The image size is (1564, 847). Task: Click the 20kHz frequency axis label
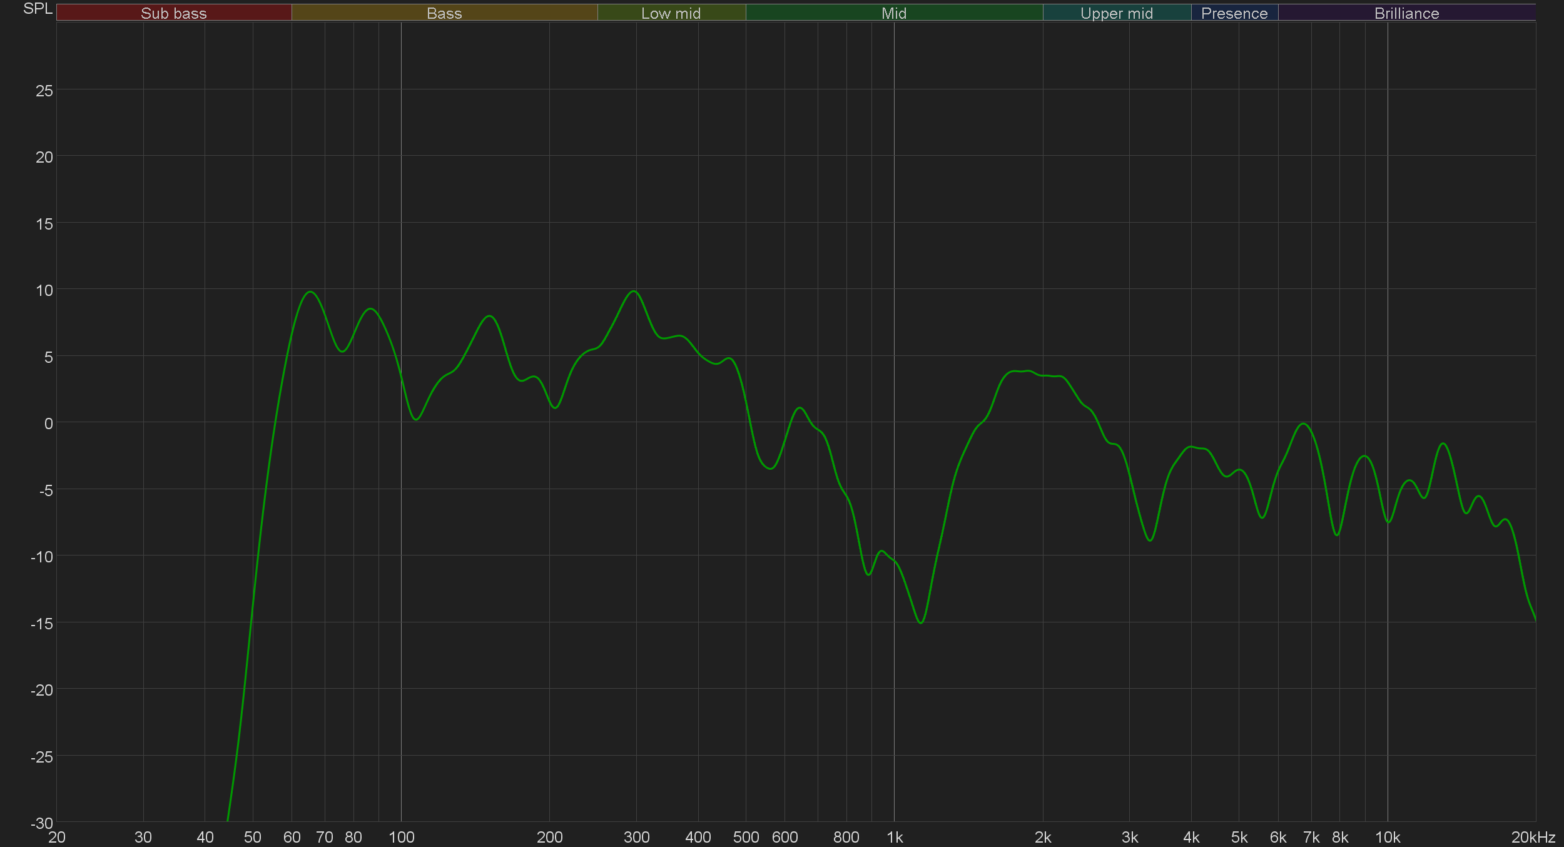1533,837
